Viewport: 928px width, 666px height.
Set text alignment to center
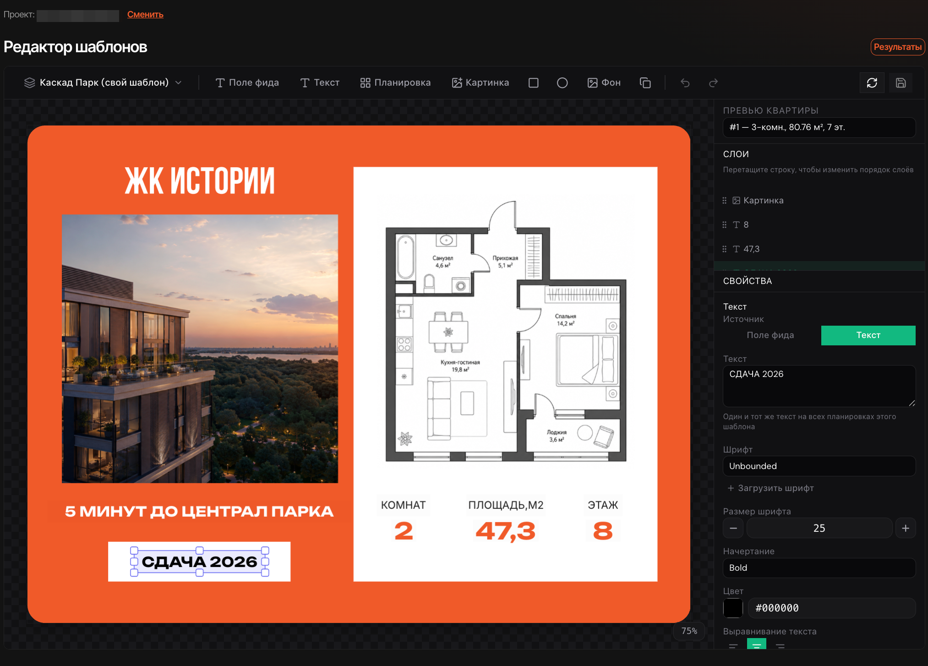[757, 645]
